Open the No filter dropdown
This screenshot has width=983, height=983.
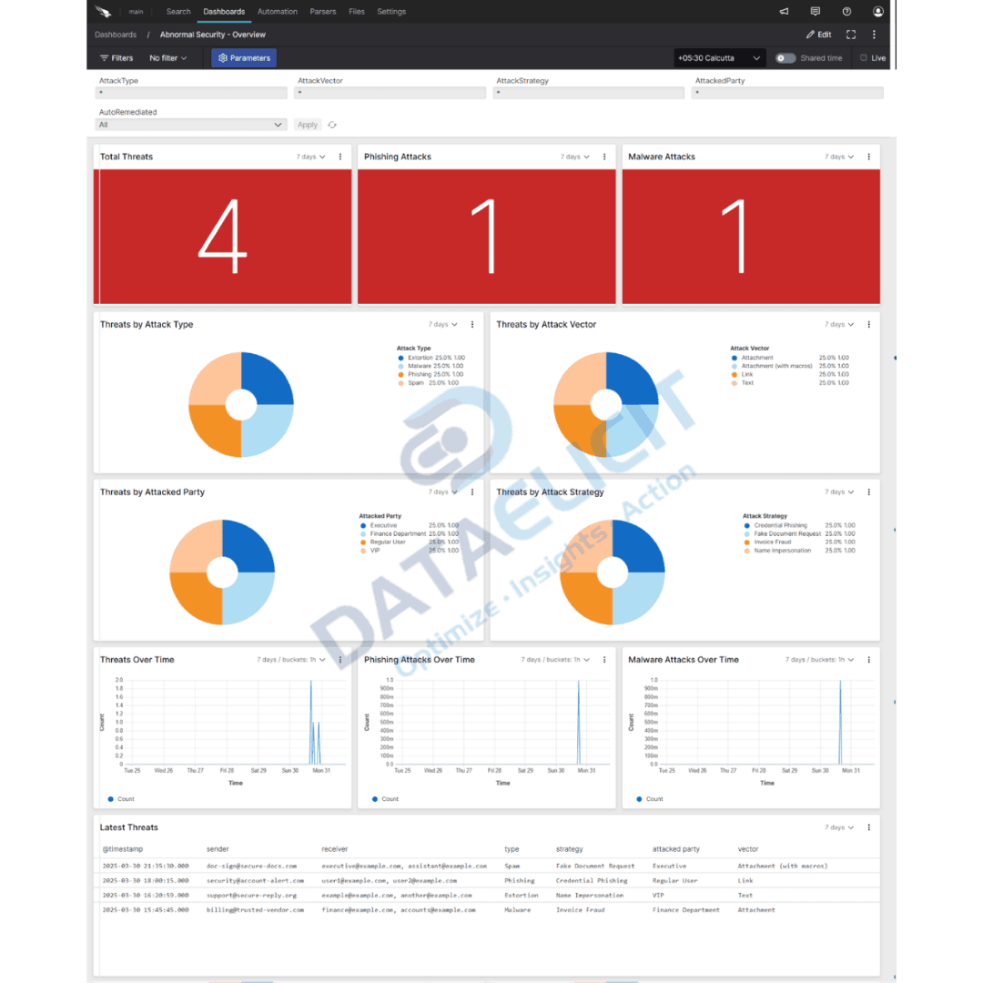pos(167,57)
